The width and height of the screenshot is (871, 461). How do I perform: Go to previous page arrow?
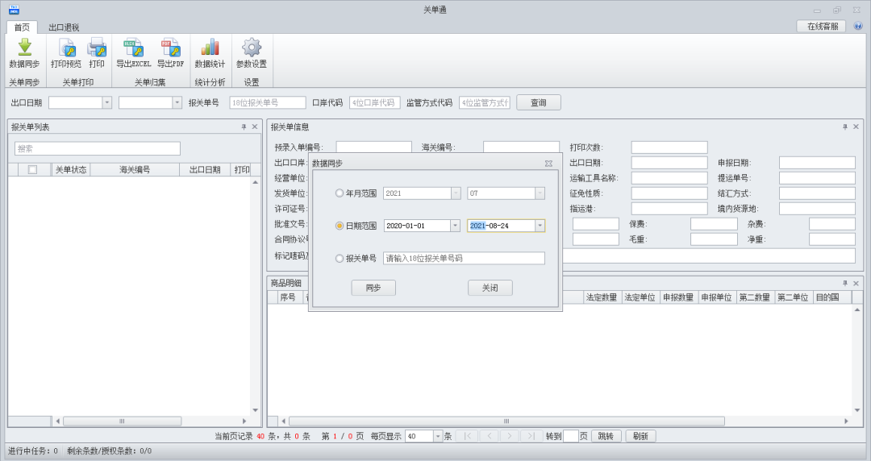(489, 436)
